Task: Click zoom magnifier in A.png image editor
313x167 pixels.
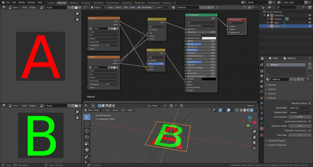Action: (77, 14)
